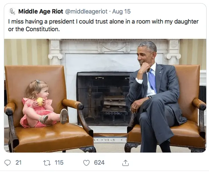Click the Middle Age Riot profile avatar
The image size is (209, 174).
(12, 12)
